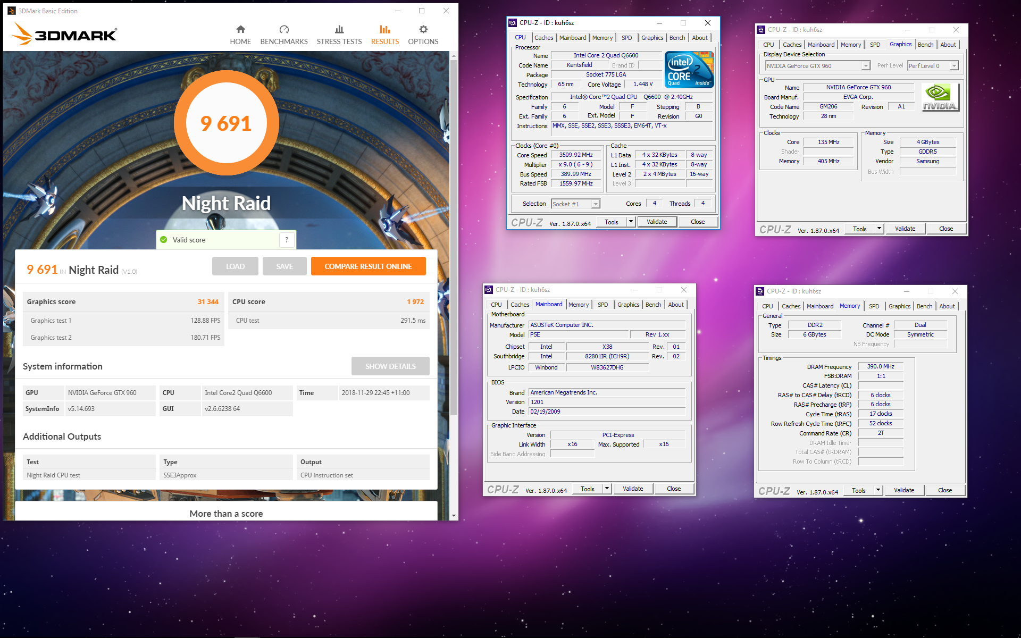Click SHOW DETAILS button

(x=390, y=366)
